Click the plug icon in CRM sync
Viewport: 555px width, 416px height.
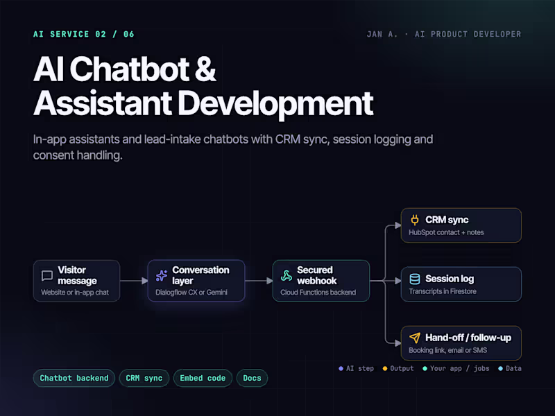click(x=414, y=220)
